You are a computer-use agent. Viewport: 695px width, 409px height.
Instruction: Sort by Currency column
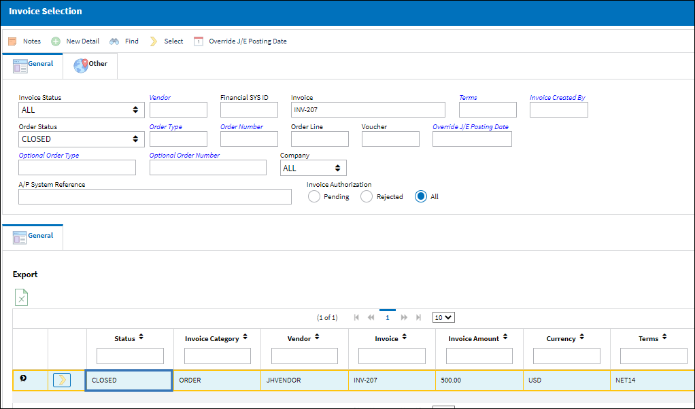pyautogui.click(x=582, y=337)
